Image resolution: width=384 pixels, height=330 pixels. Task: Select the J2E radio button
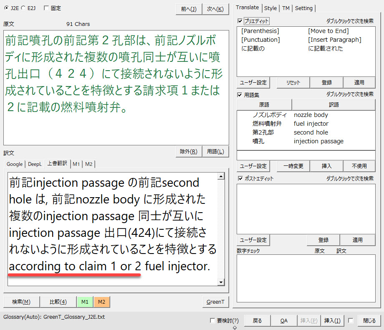(7, 8)
